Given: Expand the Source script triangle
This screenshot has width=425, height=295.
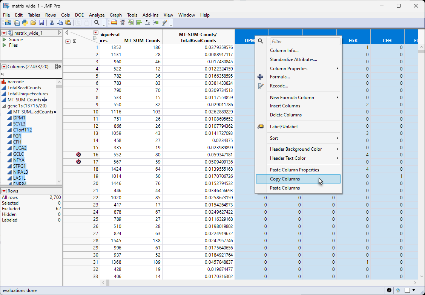Looking at the screenshot, I should (x=4, y=40).
